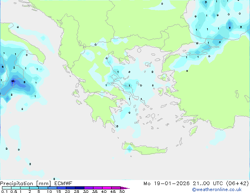The height and width of the screenshot is (193, 250).
Task: Click the '20' precipitation value over southern Italy
Action: pyautogui.click(x=13, y=81)
